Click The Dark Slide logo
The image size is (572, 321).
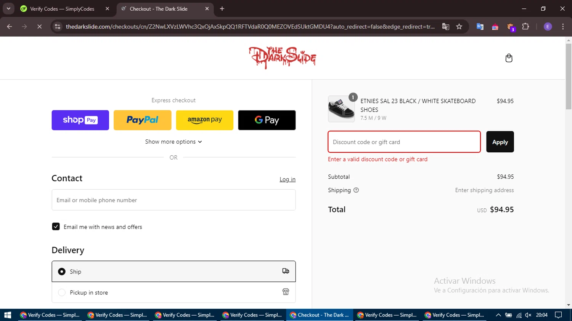282,57
